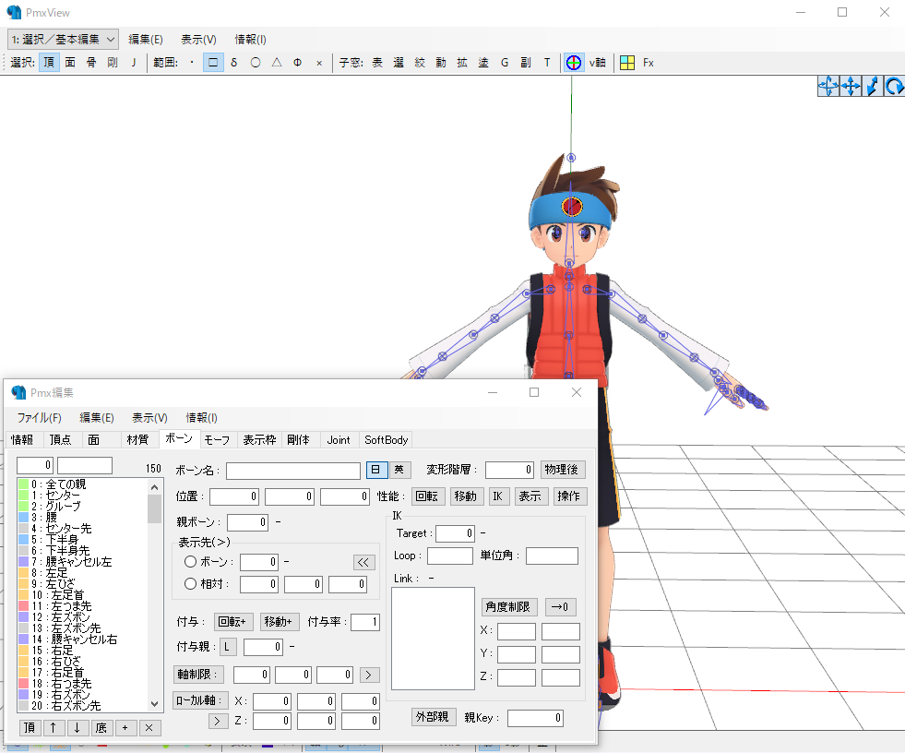
Task: Click the << collapse button in 表示先
Action: (x=363, y=562)
